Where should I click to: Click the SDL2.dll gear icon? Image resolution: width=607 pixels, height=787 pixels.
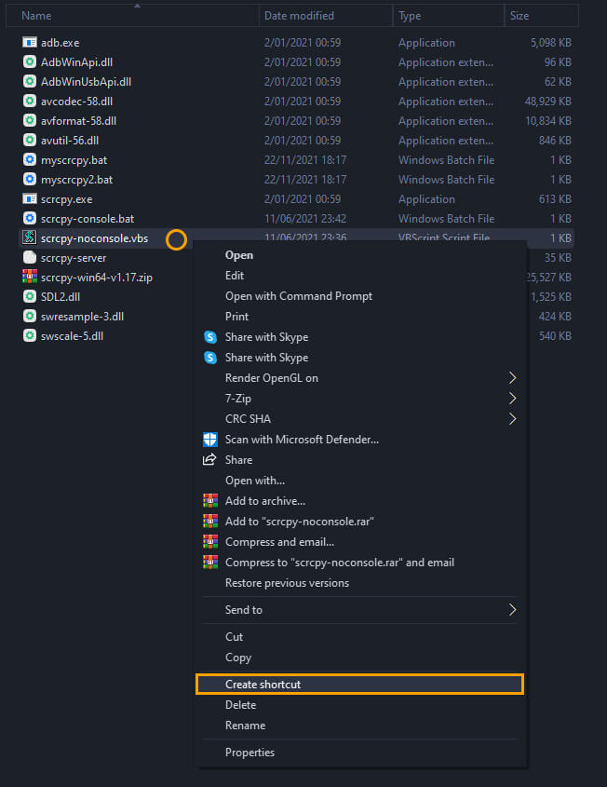(30, 296)
